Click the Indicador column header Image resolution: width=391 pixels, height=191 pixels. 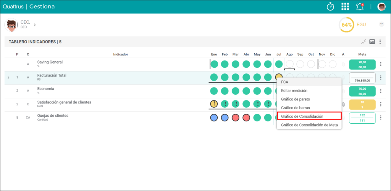pos(121,54)
